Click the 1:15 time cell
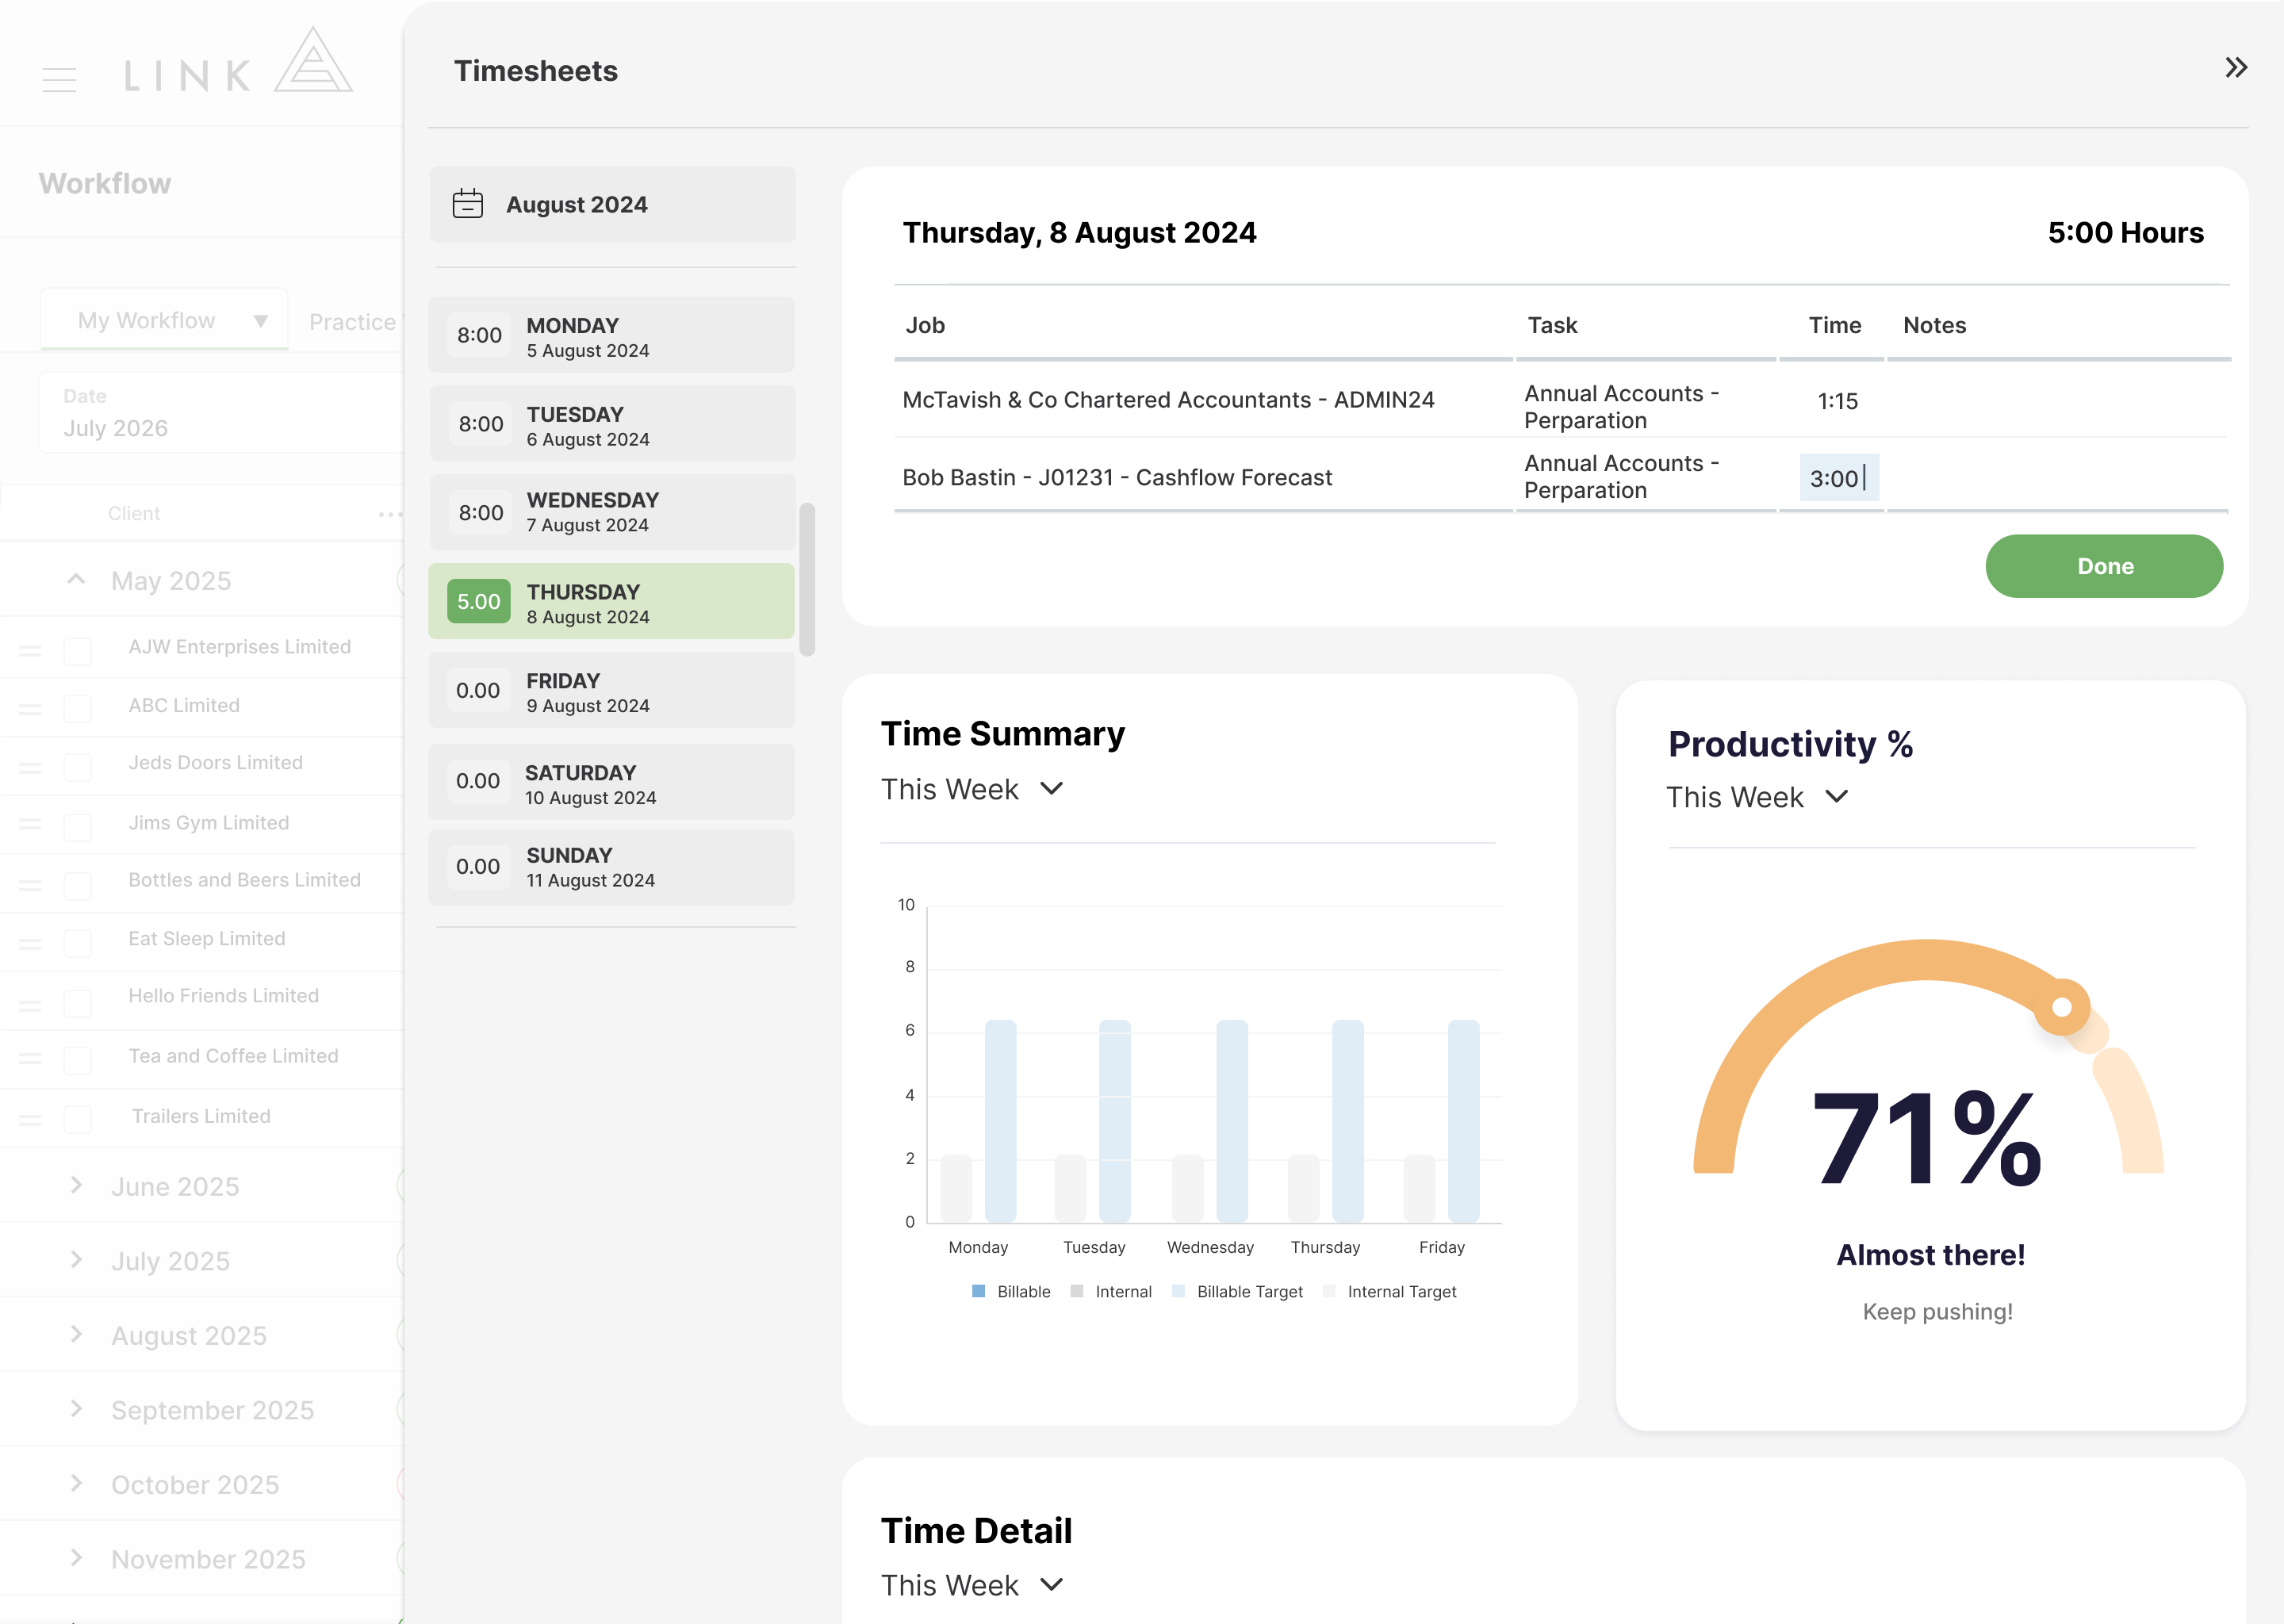 tap(1837, 401)
